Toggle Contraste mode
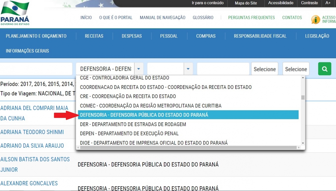The width and height of the screenshot is (336, 191). pos(309,3)
